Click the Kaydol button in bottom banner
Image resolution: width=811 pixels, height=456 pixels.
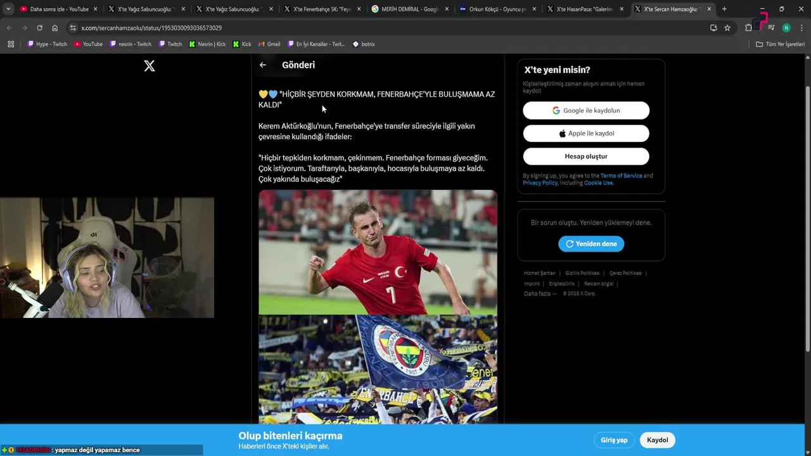coord(657,440)
